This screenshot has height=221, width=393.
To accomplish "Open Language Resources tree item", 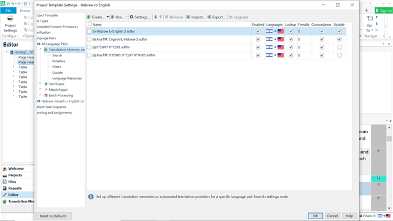I will (x=67, y=79).
